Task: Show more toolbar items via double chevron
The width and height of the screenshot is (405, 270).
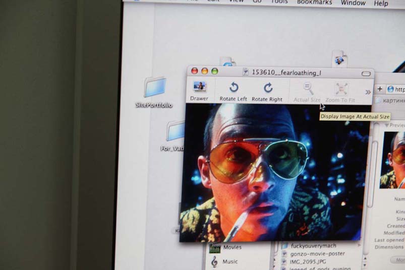Action: coord(368,92)
